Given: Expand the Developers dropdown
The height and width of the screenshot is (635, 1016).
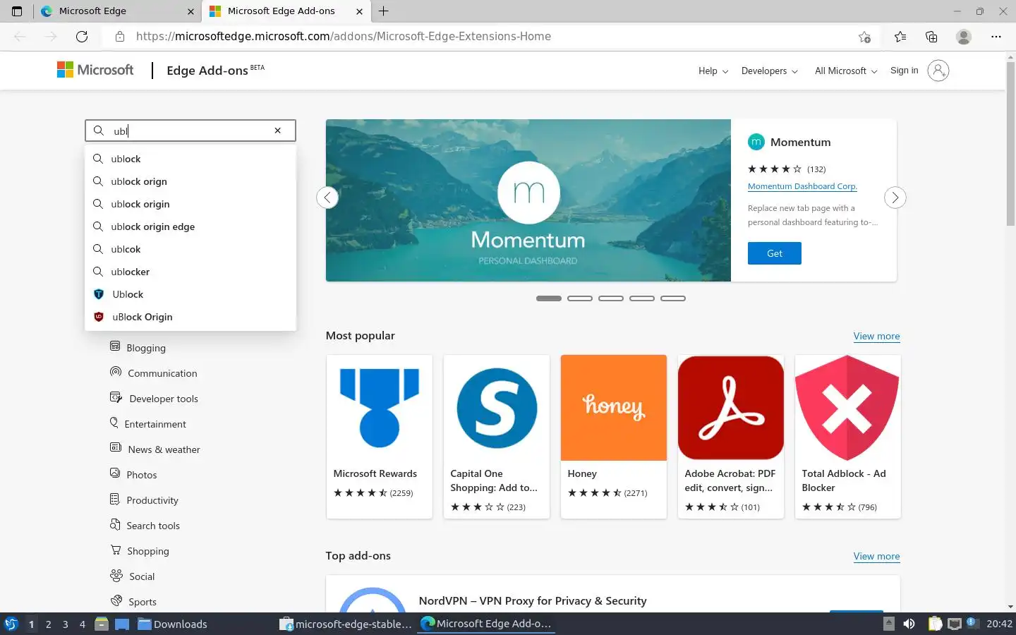Looking at the screenshot, I should (770, 71).
